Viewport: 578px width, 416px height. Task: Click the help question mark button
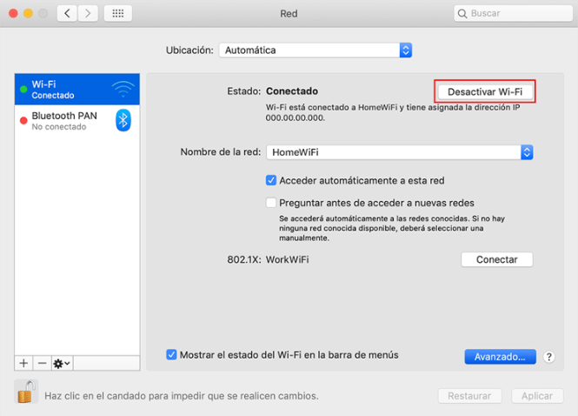click(x=548, y=357)
